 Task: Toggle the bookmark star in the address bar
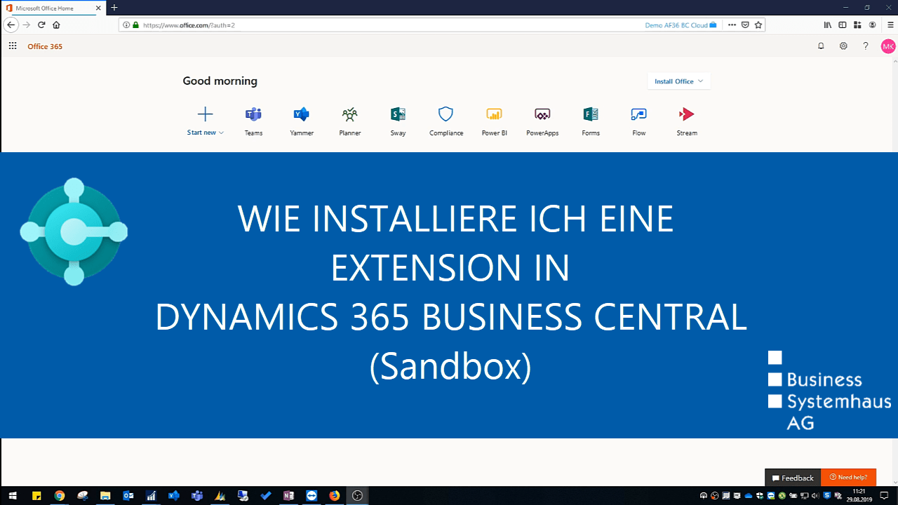758,25
